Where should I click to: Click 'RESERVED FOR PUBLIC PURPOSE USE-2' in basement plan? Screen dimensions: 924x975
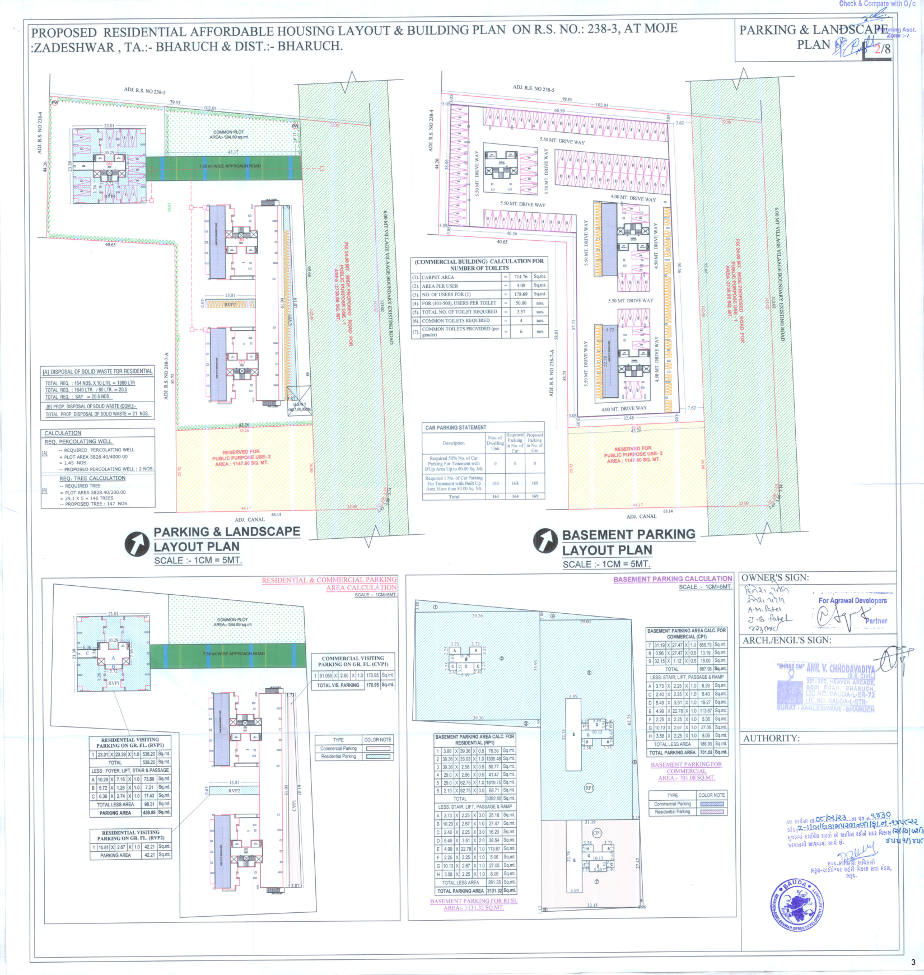click(x=633, y=454)
